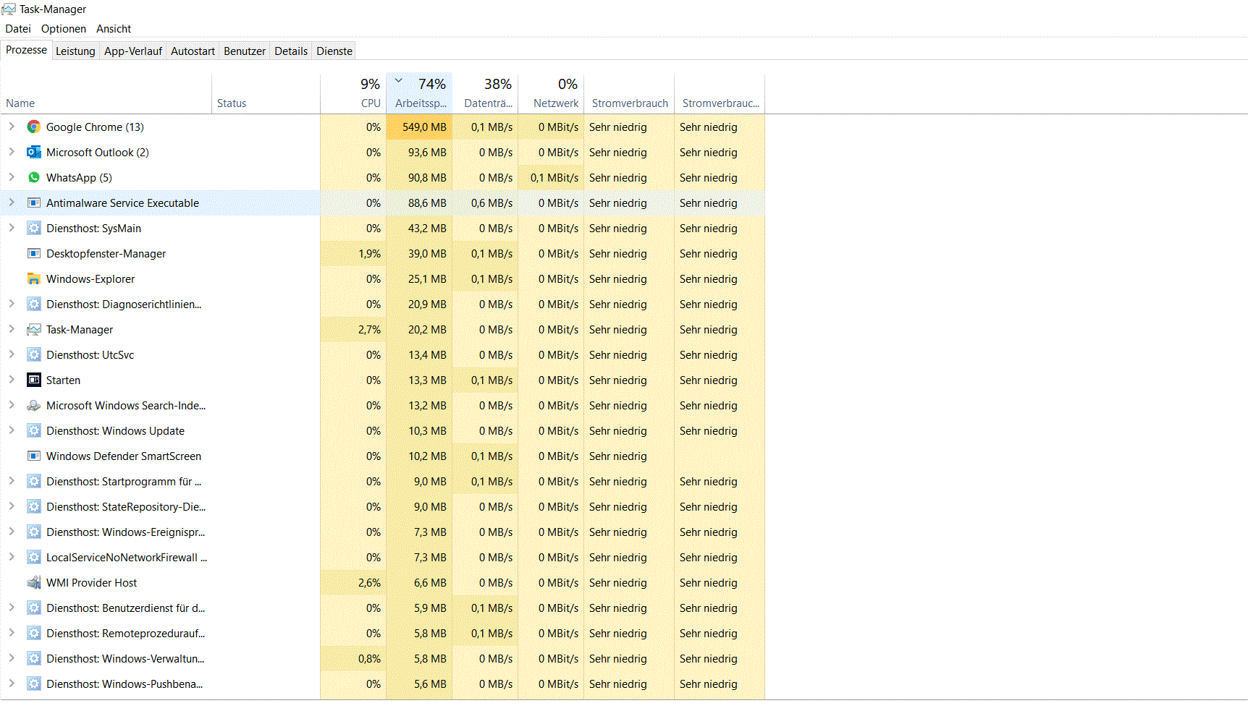Viewport: 1248px width, 711px height.
Task: Expand the Task-Manager process row
Action: (12, 329)
